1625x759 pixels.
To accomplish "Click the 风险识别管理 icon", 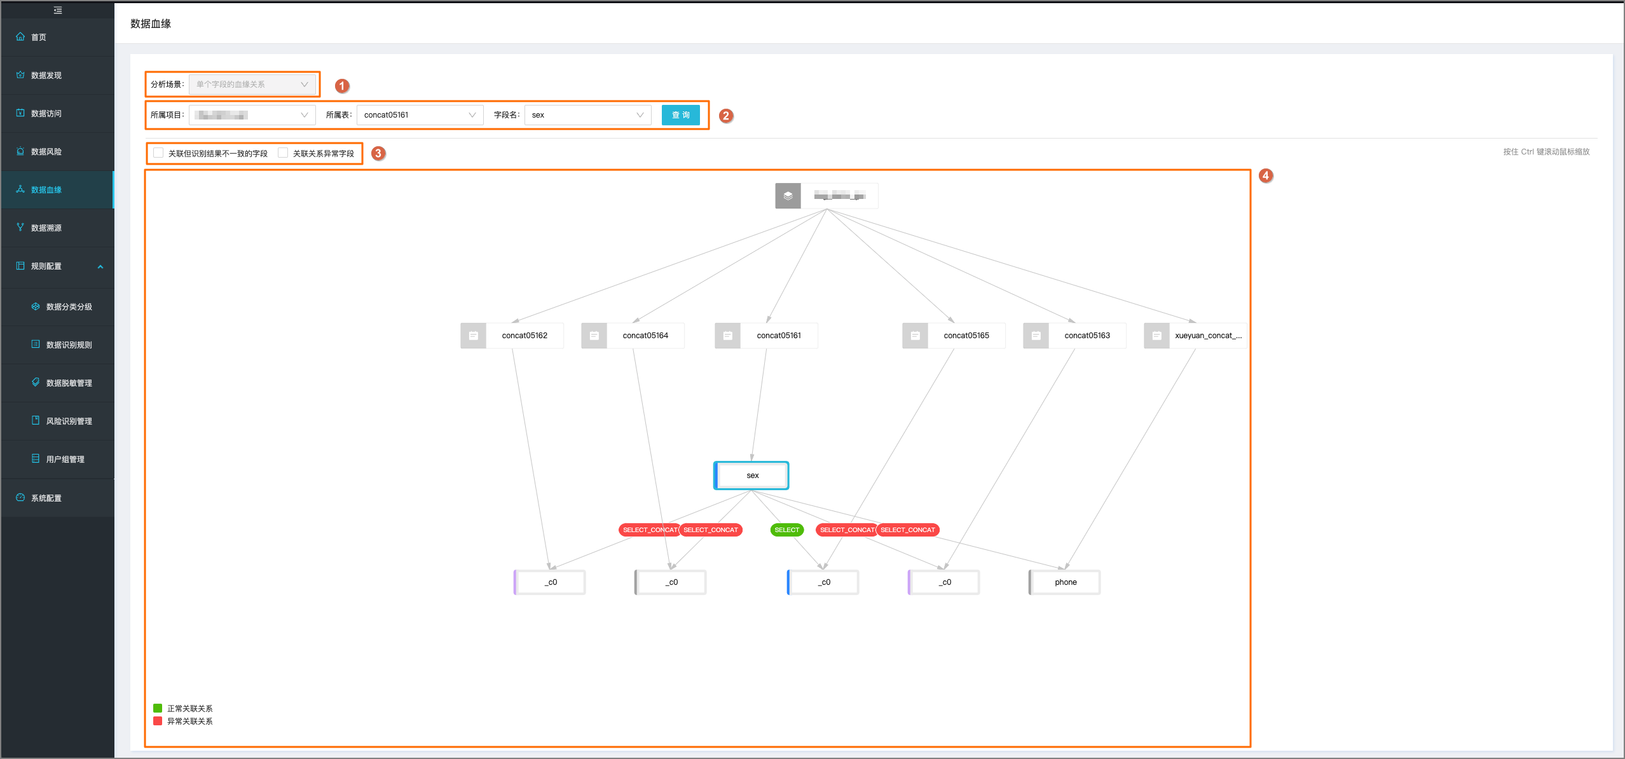I will click(x=36, y=421).
